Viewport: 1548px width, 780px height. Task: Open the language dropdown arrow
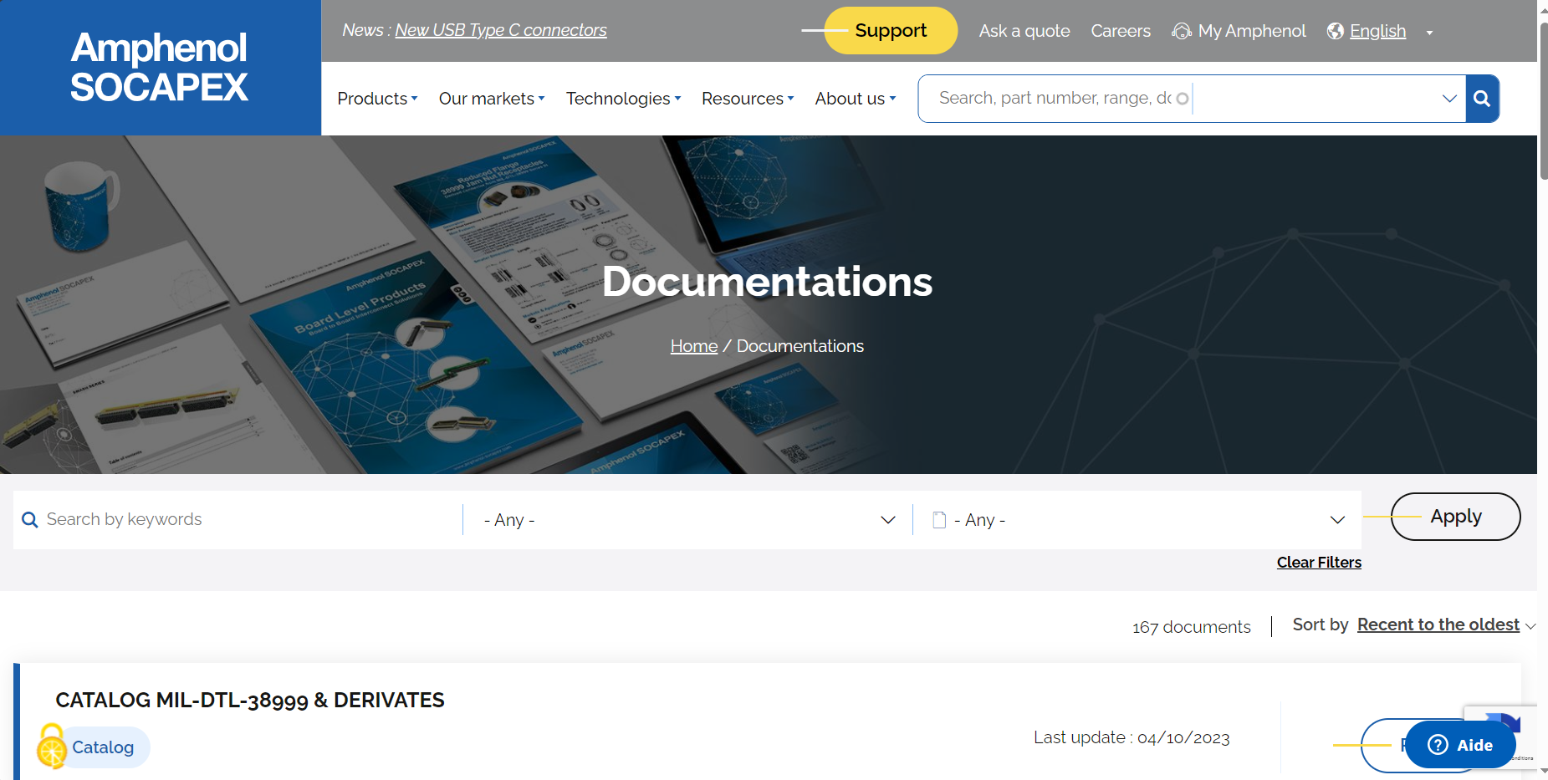tap(1429, 33)
